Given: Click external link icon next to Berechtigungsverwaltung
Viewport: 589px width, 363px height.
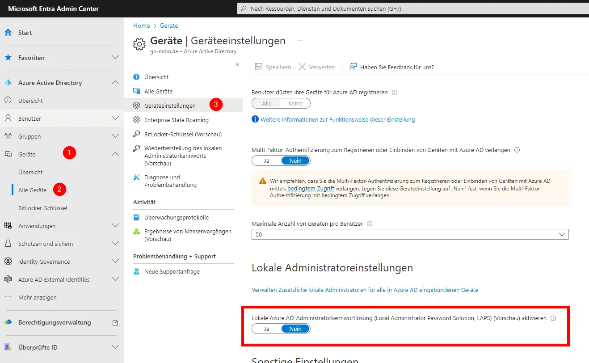Looking at the screenshot, I should tap(115, 323).
